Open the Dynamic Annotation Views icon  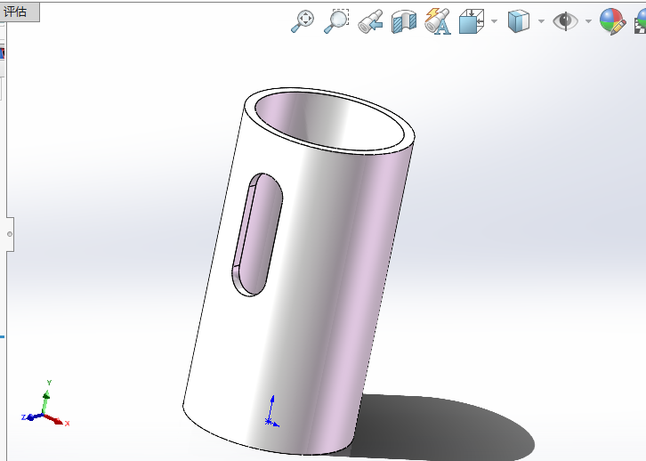tap(438, 21)
